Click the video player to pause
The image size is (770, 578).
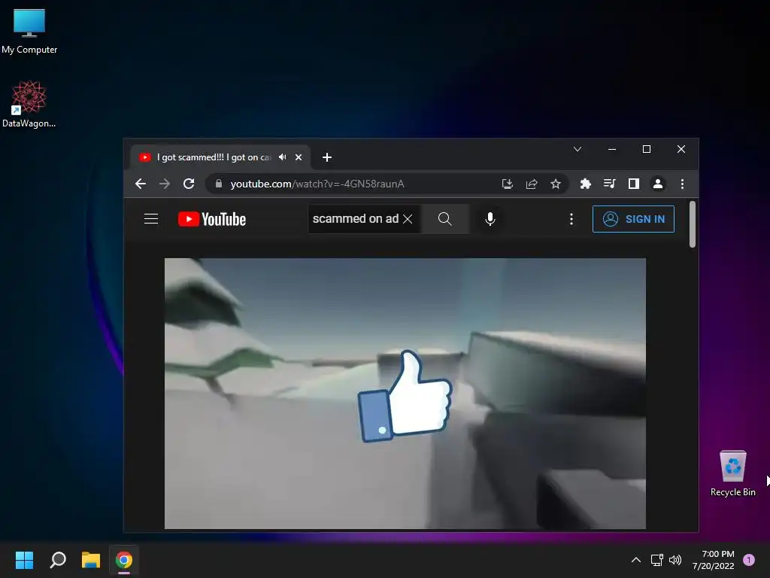click(x=405, y=393)
